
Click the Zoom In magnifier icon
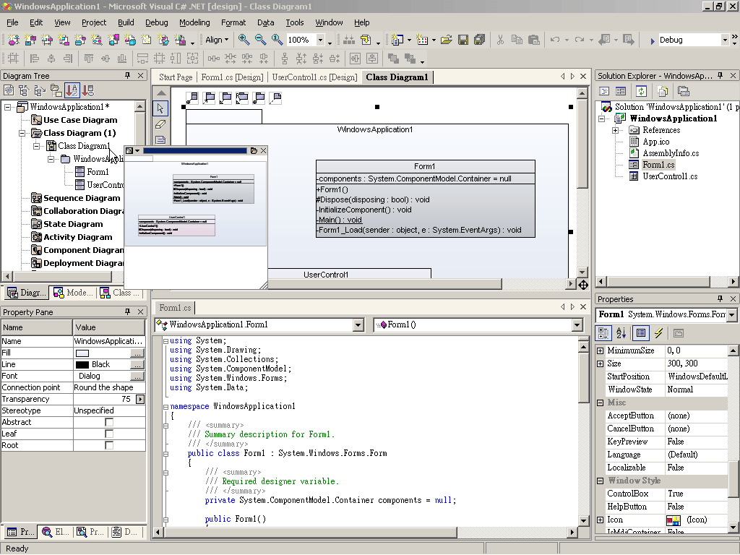coord(244,40)
